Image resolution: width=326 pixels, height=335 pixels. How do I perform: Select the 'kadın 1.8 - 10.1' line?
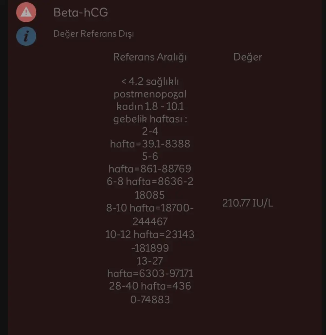(150, 107)
